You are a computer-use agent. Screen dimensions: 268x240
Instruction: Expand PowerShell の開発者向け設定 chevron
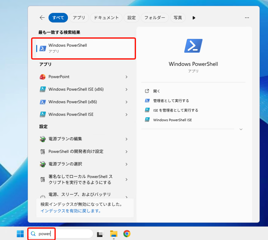[126, 151]
